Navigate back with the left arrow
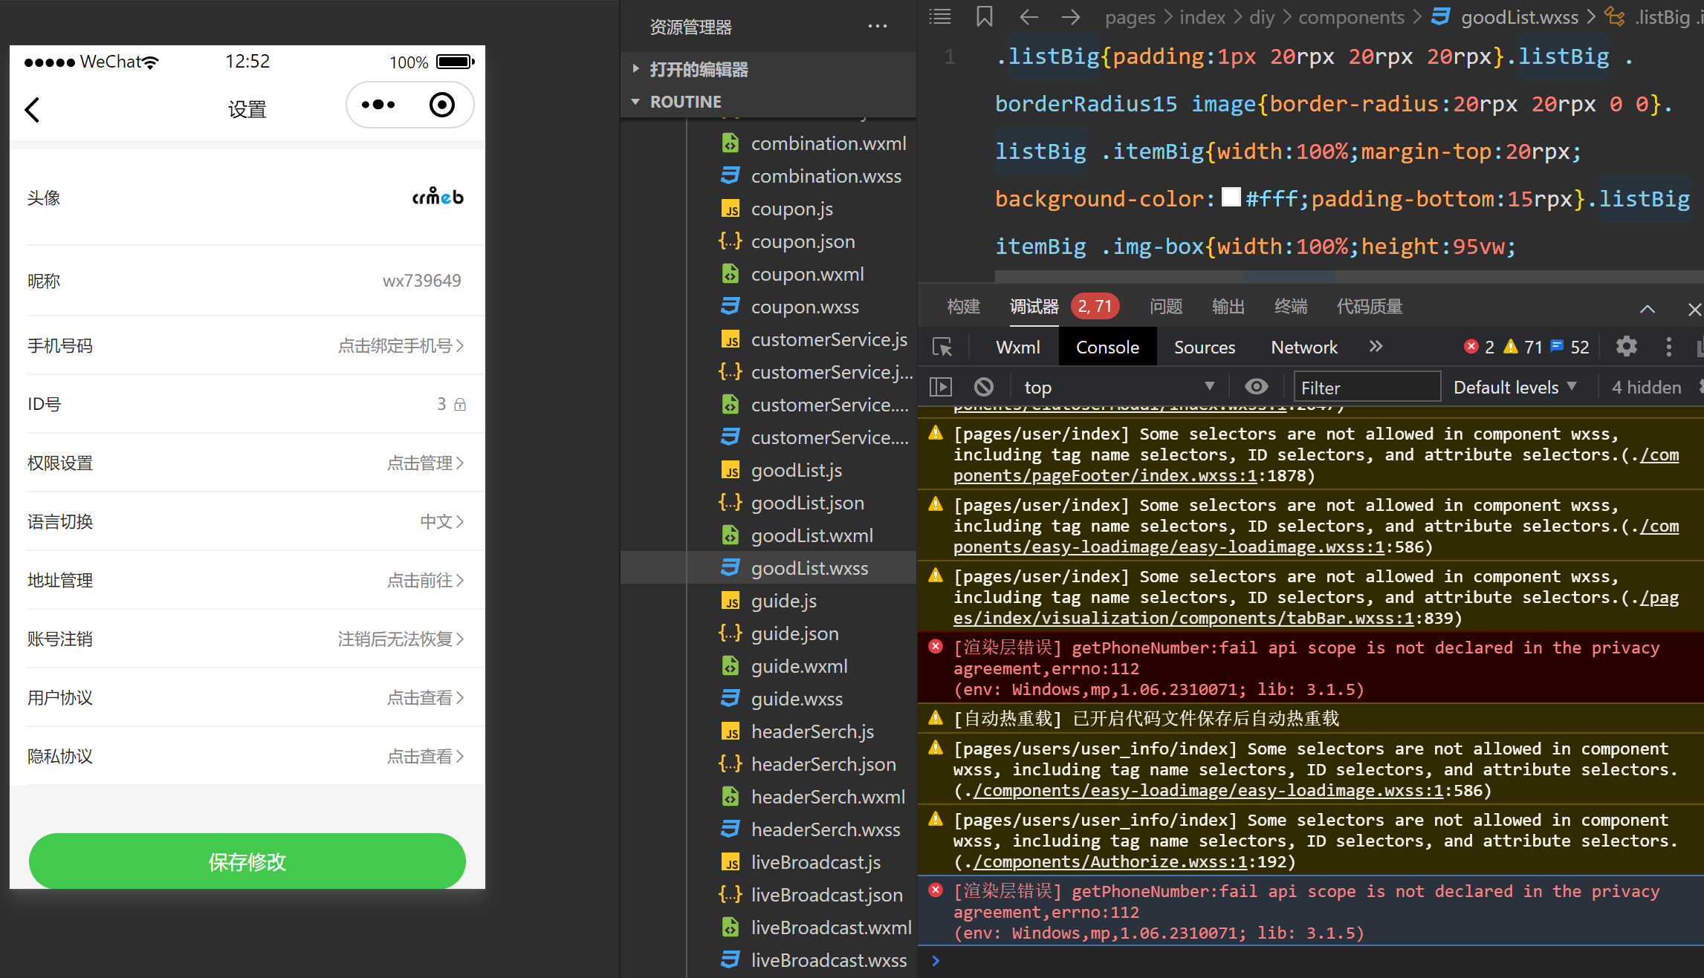The image size is (1704, 978). pyautogui.click(x=1028, y=16)
